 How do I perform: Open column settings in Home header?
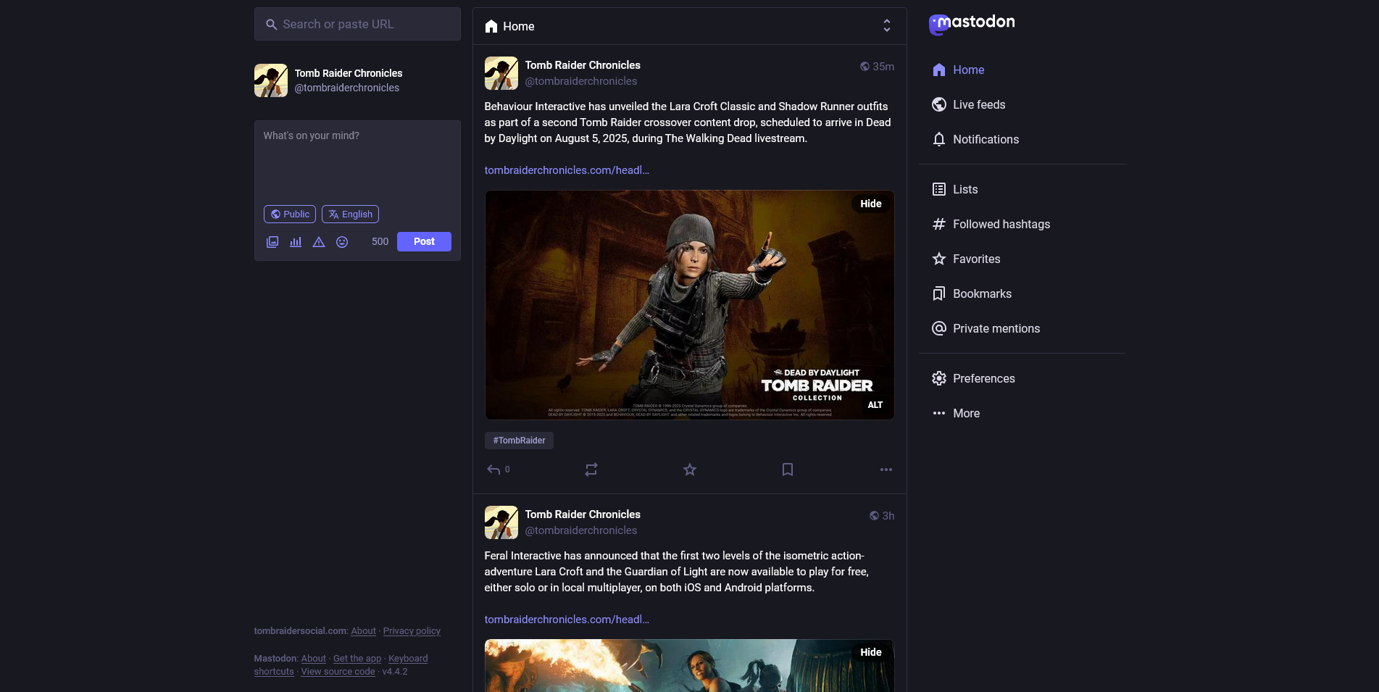click(886, 26)
